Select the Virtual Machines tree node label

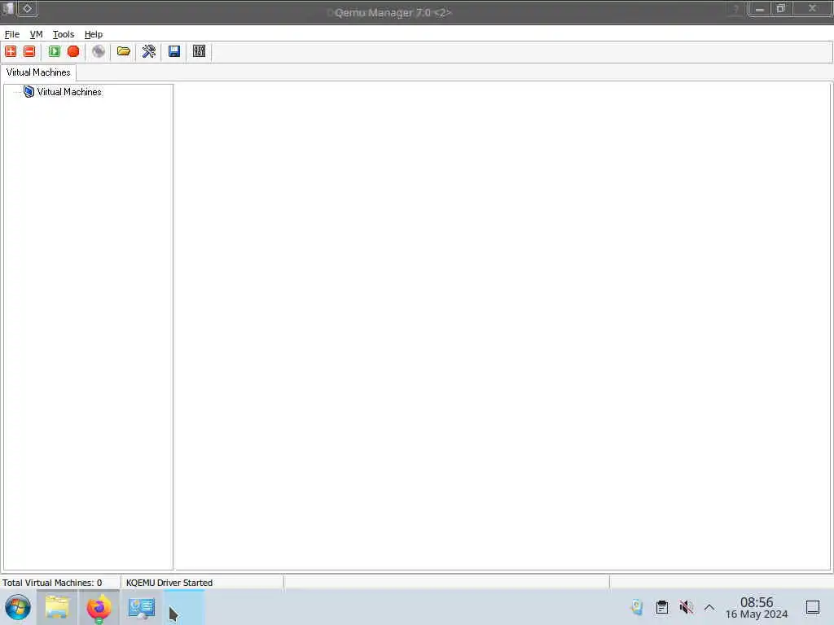69,92
